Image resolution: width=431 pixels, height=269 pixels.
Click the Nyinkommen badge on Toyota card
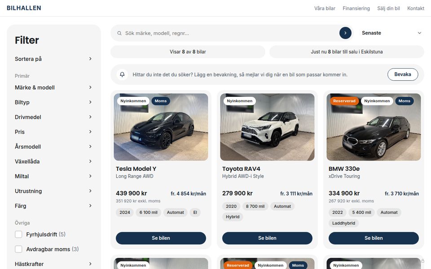point(239,101)
